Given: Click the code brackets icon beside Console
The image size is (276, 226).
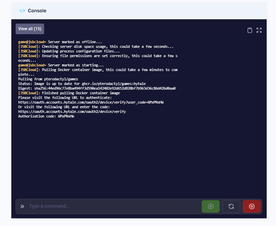Looking at the screenshot, I should tap(22, 11).
